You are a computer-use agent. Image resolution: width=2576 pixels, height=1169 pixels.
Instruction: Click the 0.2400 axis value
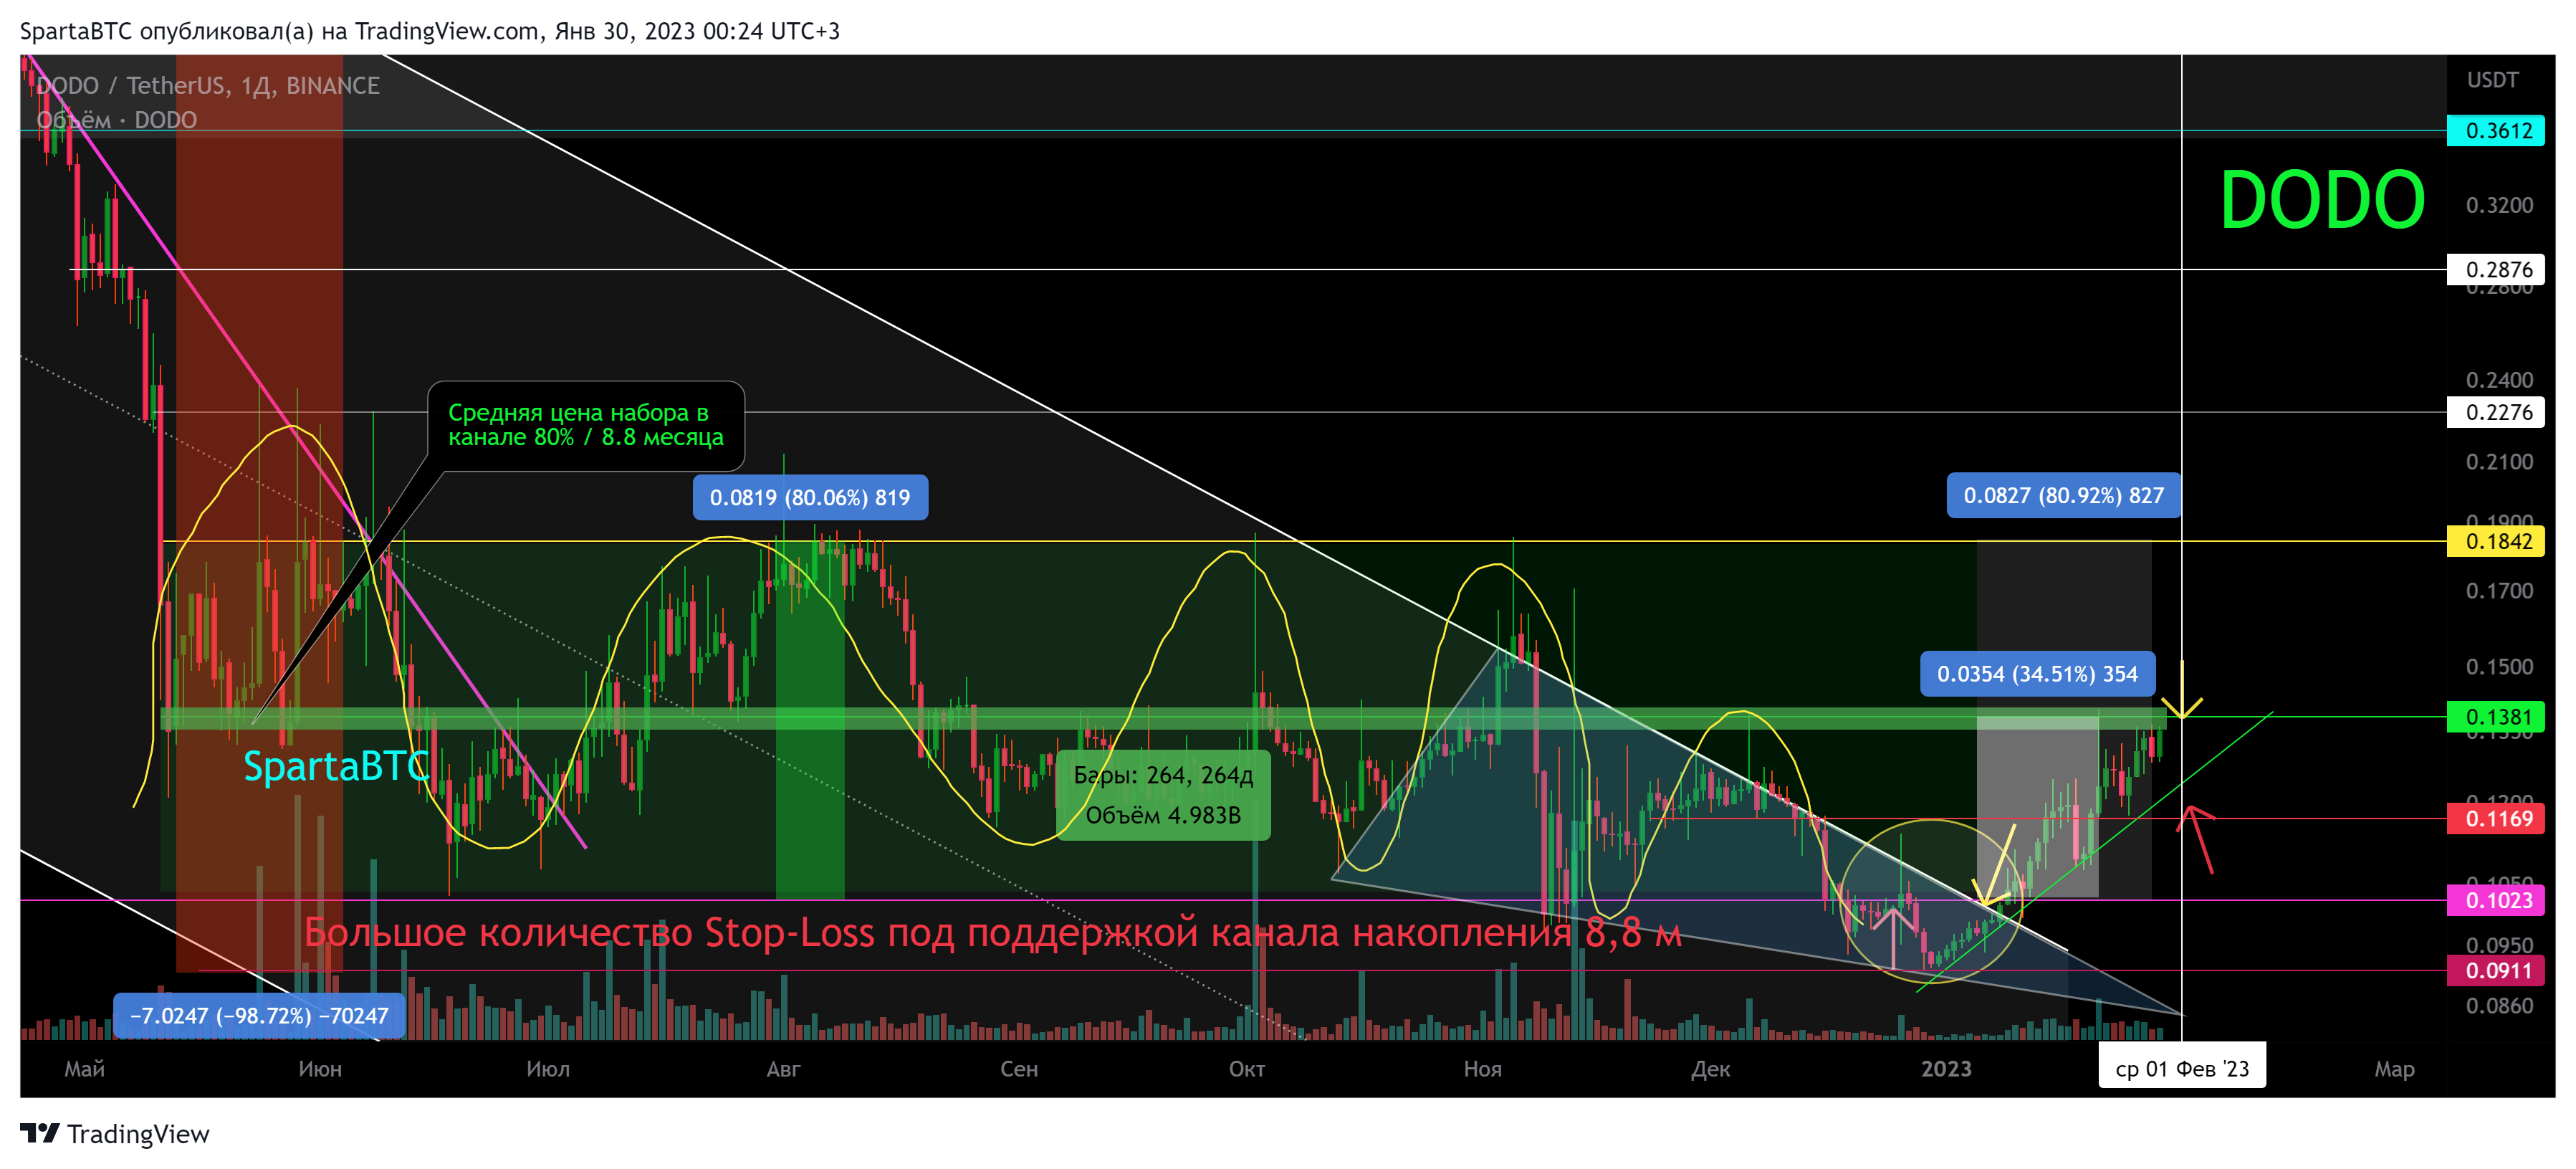click(2499, 380)
